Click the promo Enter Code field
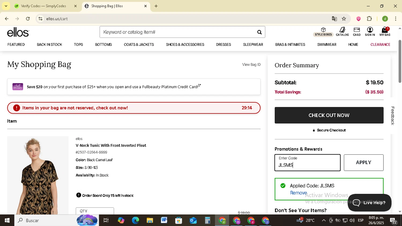The image size is (402, 226). coord(307,162)
